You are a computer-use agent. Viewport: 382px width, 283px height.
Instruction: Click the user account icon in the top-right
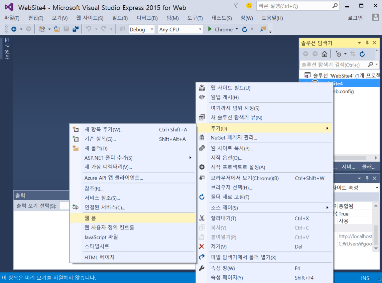376,18
